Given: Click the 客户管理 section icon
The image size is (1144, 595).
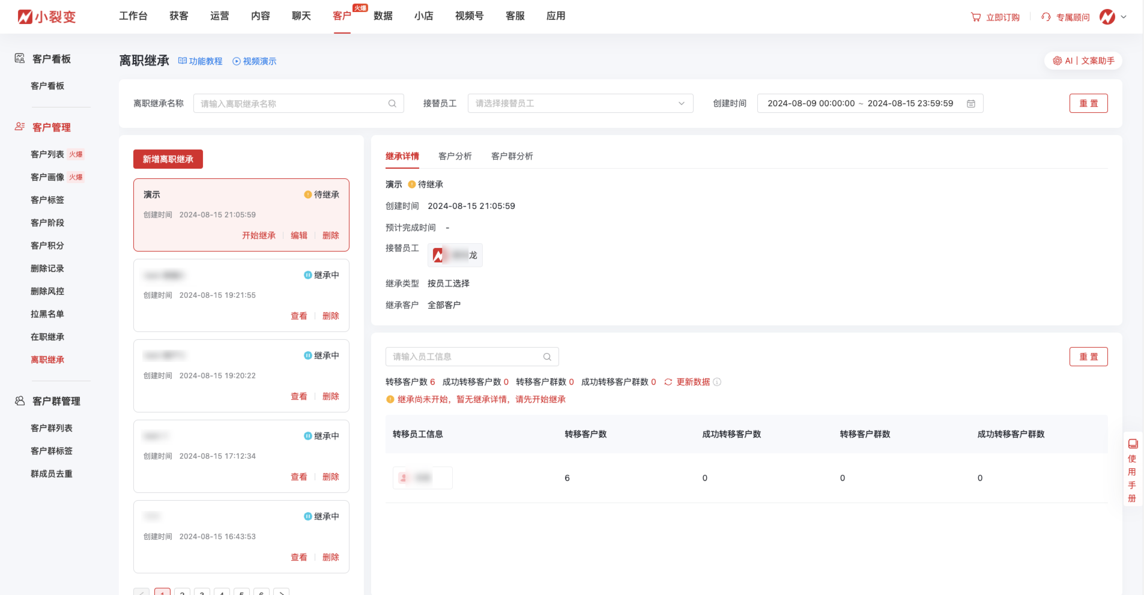Looking at the screenshot, I should point(20,127).
